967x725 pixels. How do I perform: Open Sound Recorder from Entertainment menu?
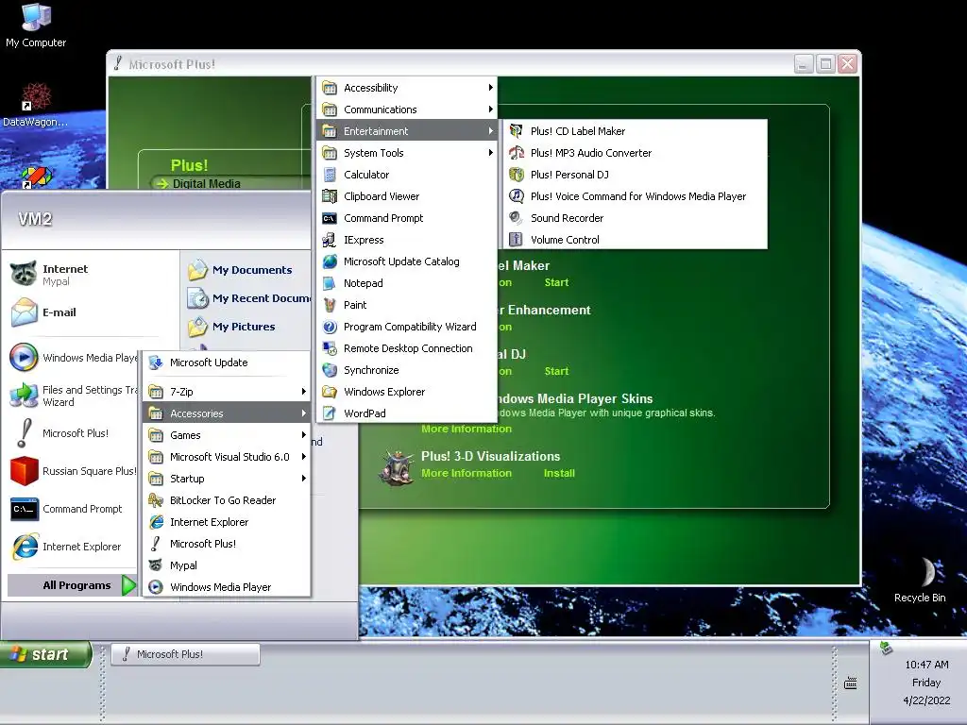pos(636,218)
